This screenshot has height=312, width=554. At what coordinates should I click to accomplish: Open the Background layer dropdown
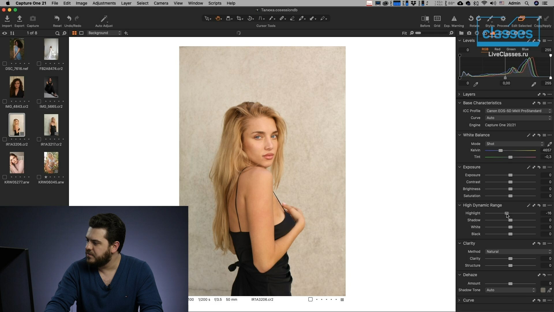pos(104,33)
